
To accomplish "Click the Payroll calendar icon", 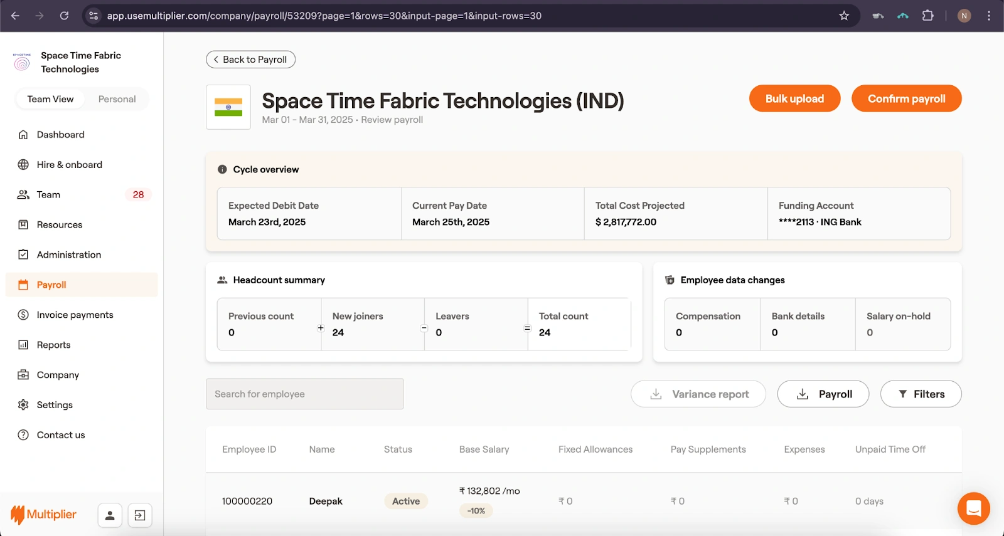I will tap(23, 285).
